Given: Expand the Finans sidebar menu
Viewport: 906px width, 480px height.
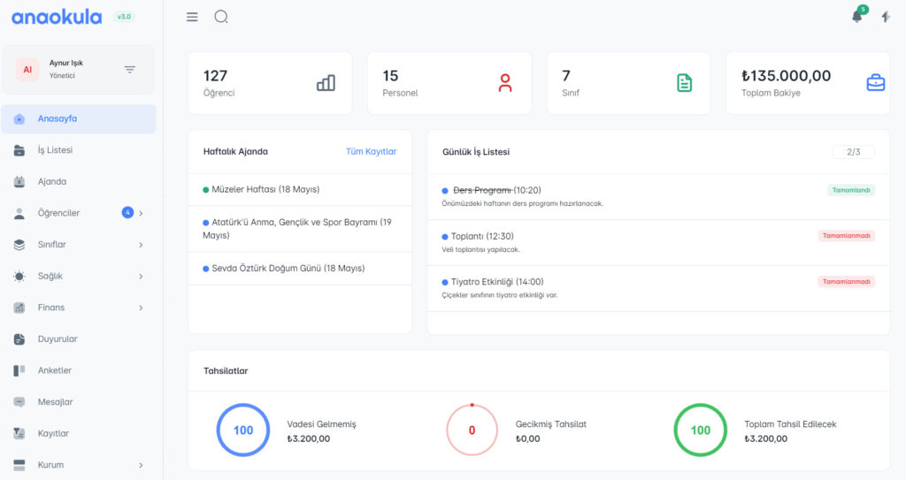Looking at the screenshot, I should pos(141,308).
